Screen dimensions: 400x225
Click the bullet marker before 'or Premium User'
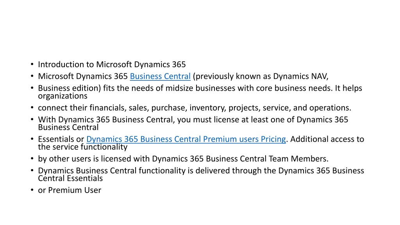(32, 190)
